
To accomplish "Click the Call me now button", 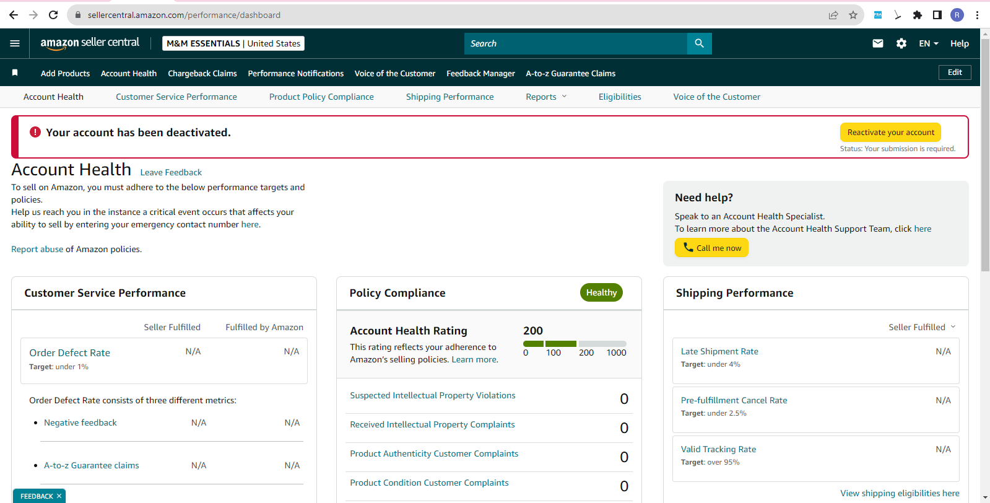I will (x=712, y=248).
